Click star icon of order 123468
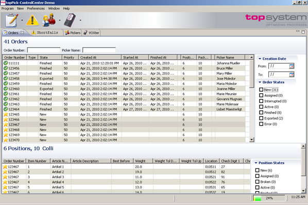308x205 pixels. click(6, 130)
